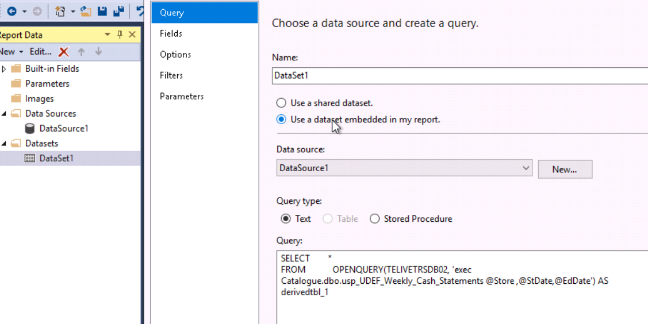Collapse the Data Sources node
648x324 pixels.
point(3,114)
